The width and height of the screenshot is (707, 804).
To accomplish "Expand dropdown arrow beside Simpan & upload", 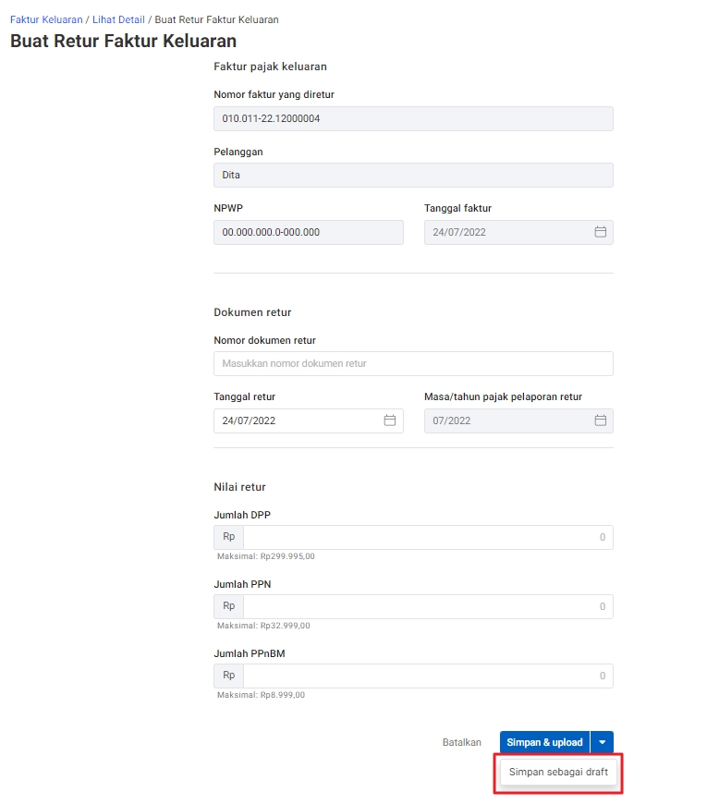I will pyautogui.click(x=602, y=742).
